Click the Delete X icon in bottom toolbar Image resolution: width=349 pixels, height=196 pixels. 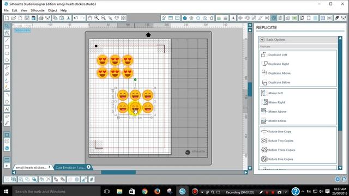point(49,179)
